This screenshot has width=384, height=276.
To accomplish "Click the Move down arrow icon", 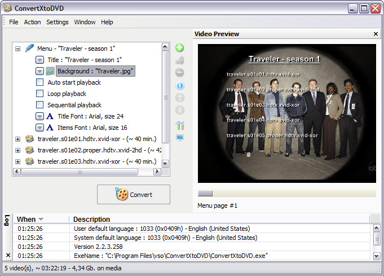I will coord(180,110).
